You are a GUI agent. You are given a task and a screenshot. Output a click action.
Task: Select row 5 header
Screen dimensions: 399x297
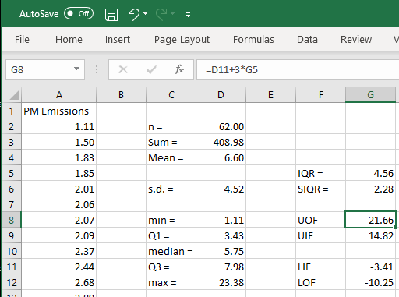pyautogui.click(x=11, y=173)
